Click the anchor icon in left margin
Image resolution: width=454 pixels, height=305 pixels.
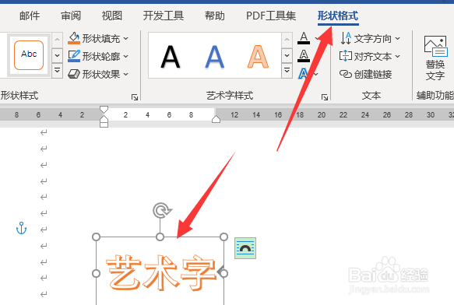pos(22,228)
